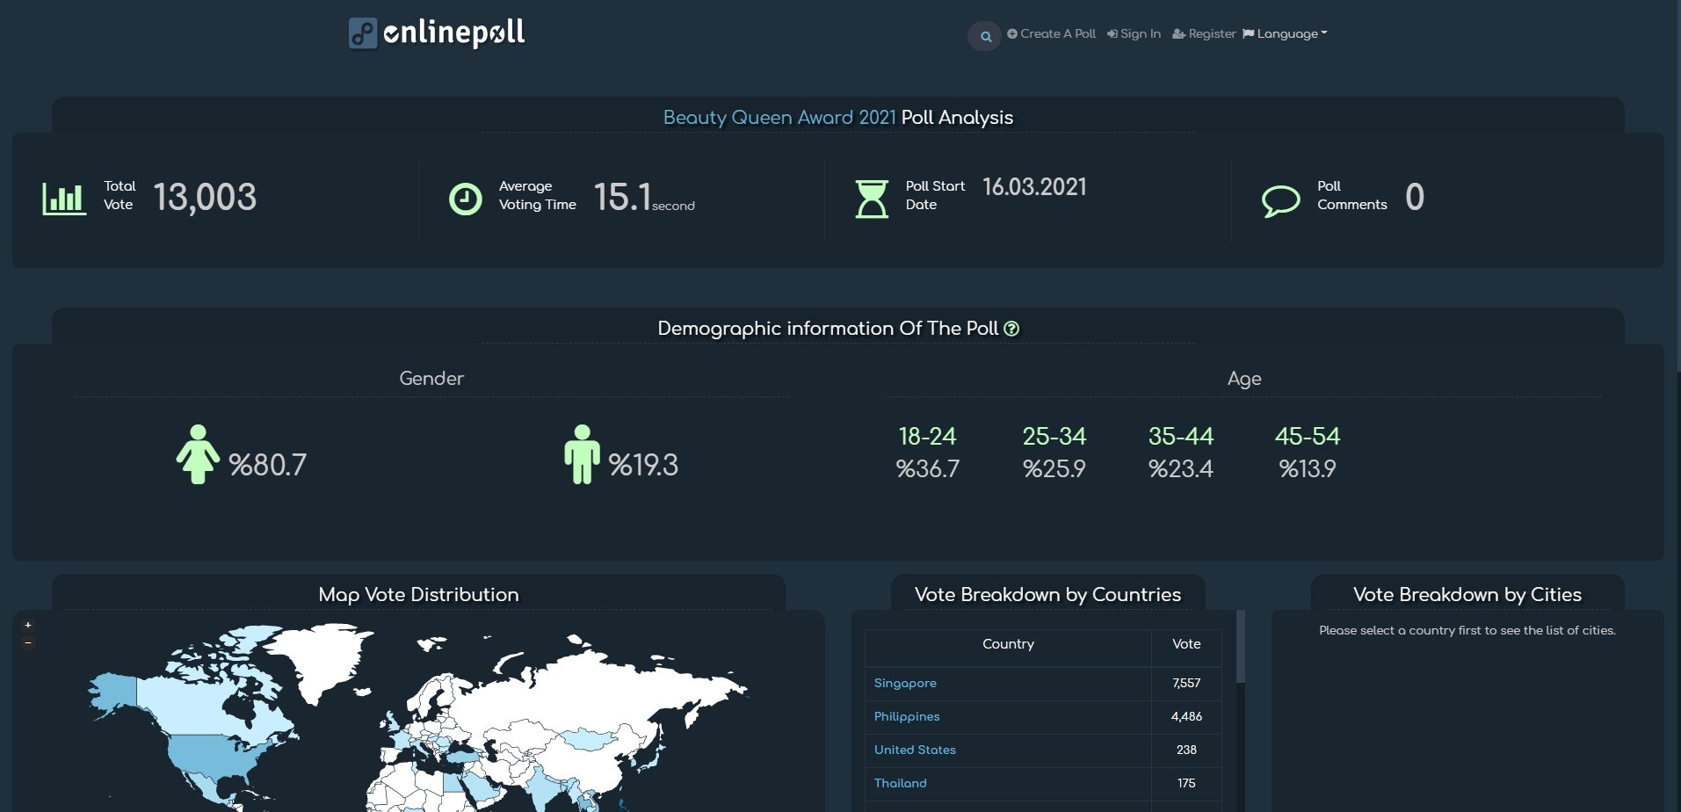Click the 18-24 age group label
Screen dimensions: 1681x812
pos(927,436)
